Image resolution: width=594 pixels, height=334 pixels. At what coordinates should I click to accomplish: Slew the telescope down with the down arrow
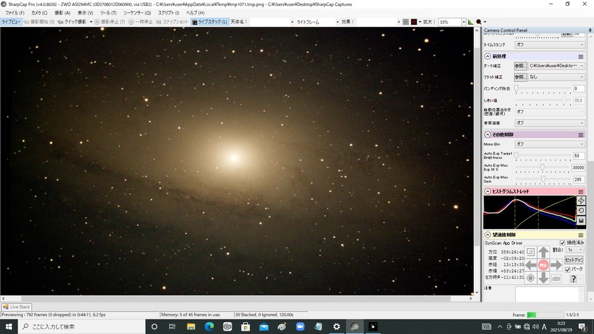(x=543, y=278)
